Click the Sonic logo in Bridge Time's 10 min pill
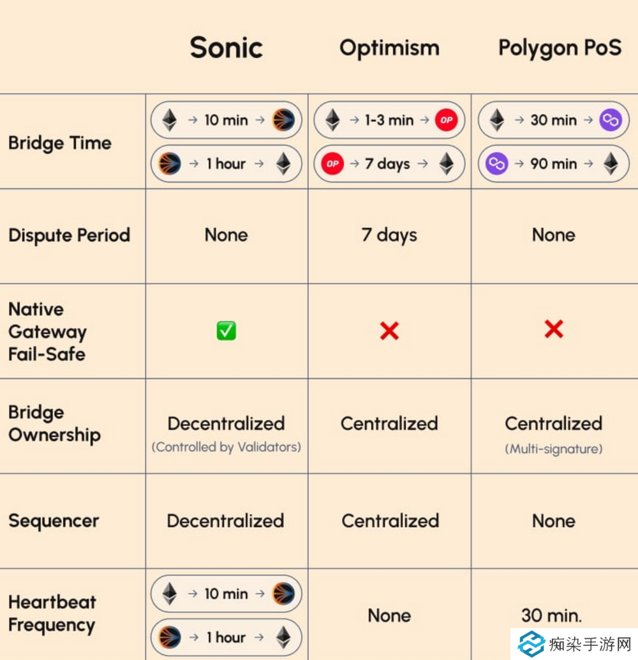This screenshot has height=660, width=638. point(283,120)
